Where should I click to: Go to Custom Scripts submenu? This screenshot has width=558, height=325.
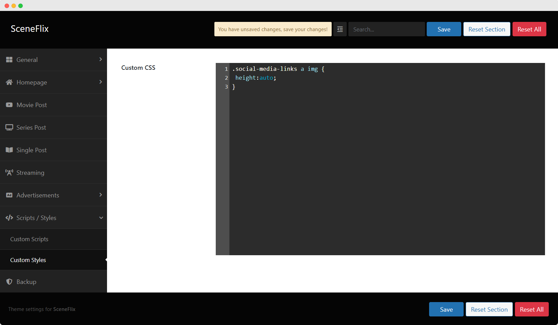(x=53, y=239)
